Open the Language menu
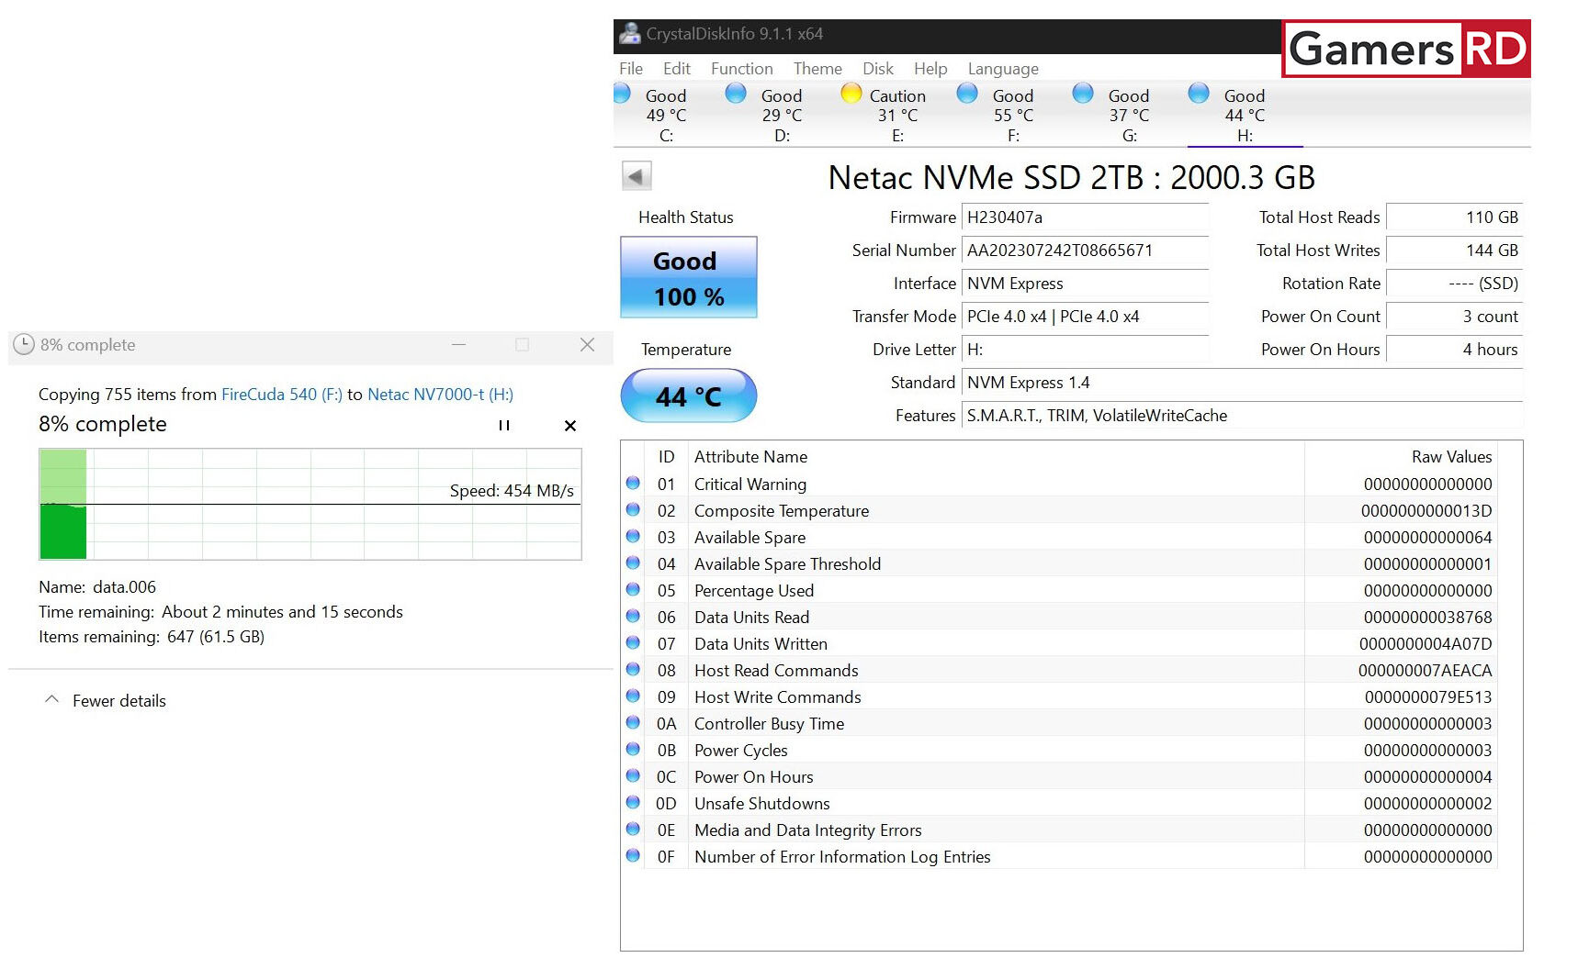1578x969 pixels. tap(1003, 69)
